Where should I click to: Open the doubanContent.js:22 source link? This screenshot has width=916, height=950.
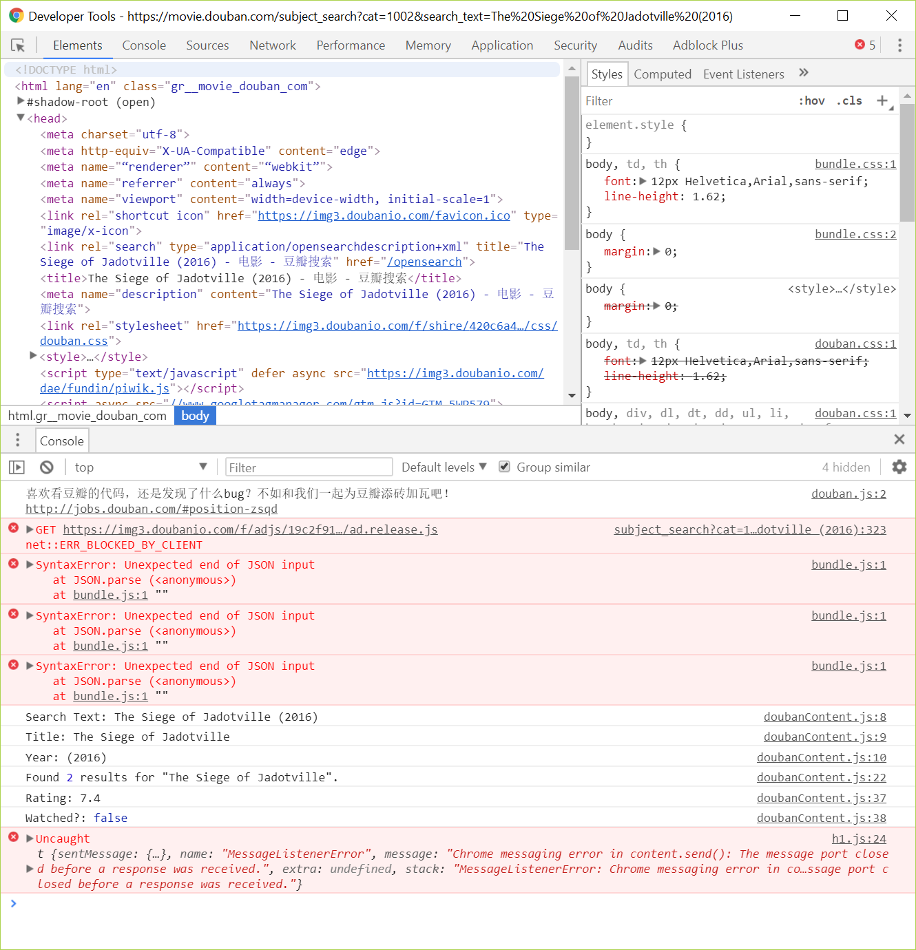click(x=822, y=777)
